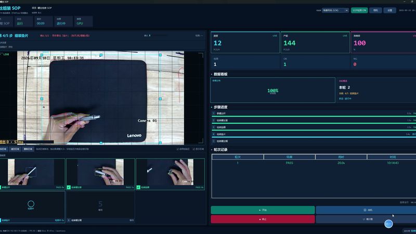Sort by the 时间 column header
Image resolution: width=416 pixels, height=234 pixels.
pos(392,157)
